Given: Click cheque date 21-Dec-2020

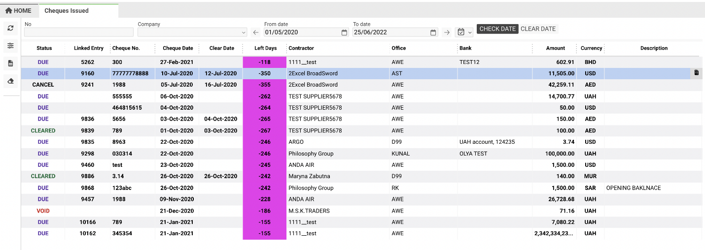Looking at the screenshot, I should click(x=177, y=211).
